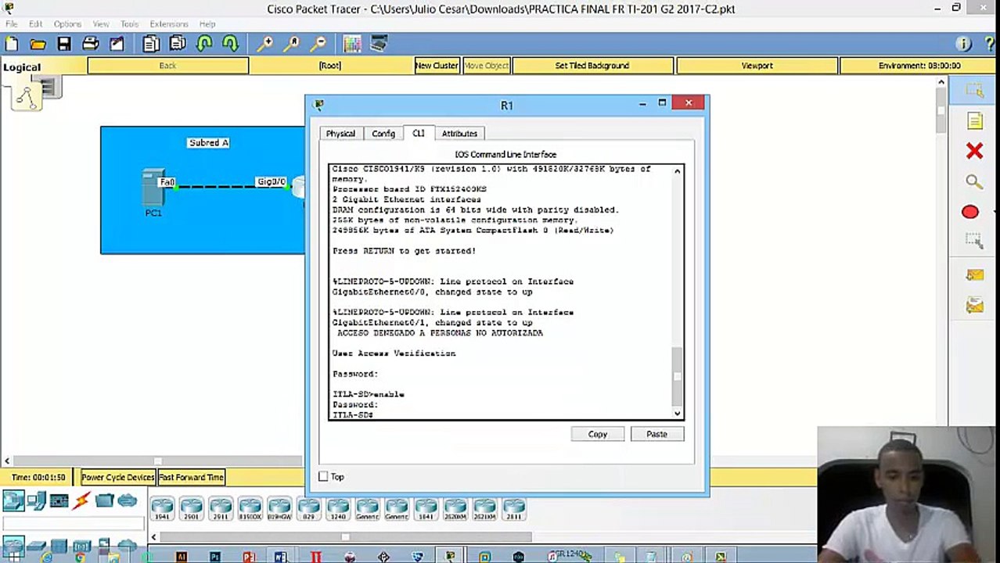Open the custom devices dialog
Screen dimensions: 1000x563
(x=379, y=44)
